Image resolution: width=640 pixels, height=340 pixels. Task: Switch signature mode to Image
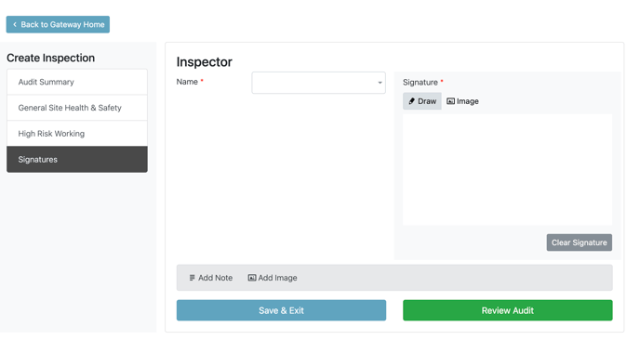[x=462, y=101]
